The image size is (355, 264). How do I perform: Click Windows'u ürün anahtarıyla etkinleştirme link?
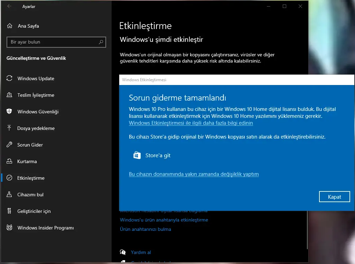click(x=164, y=220)
